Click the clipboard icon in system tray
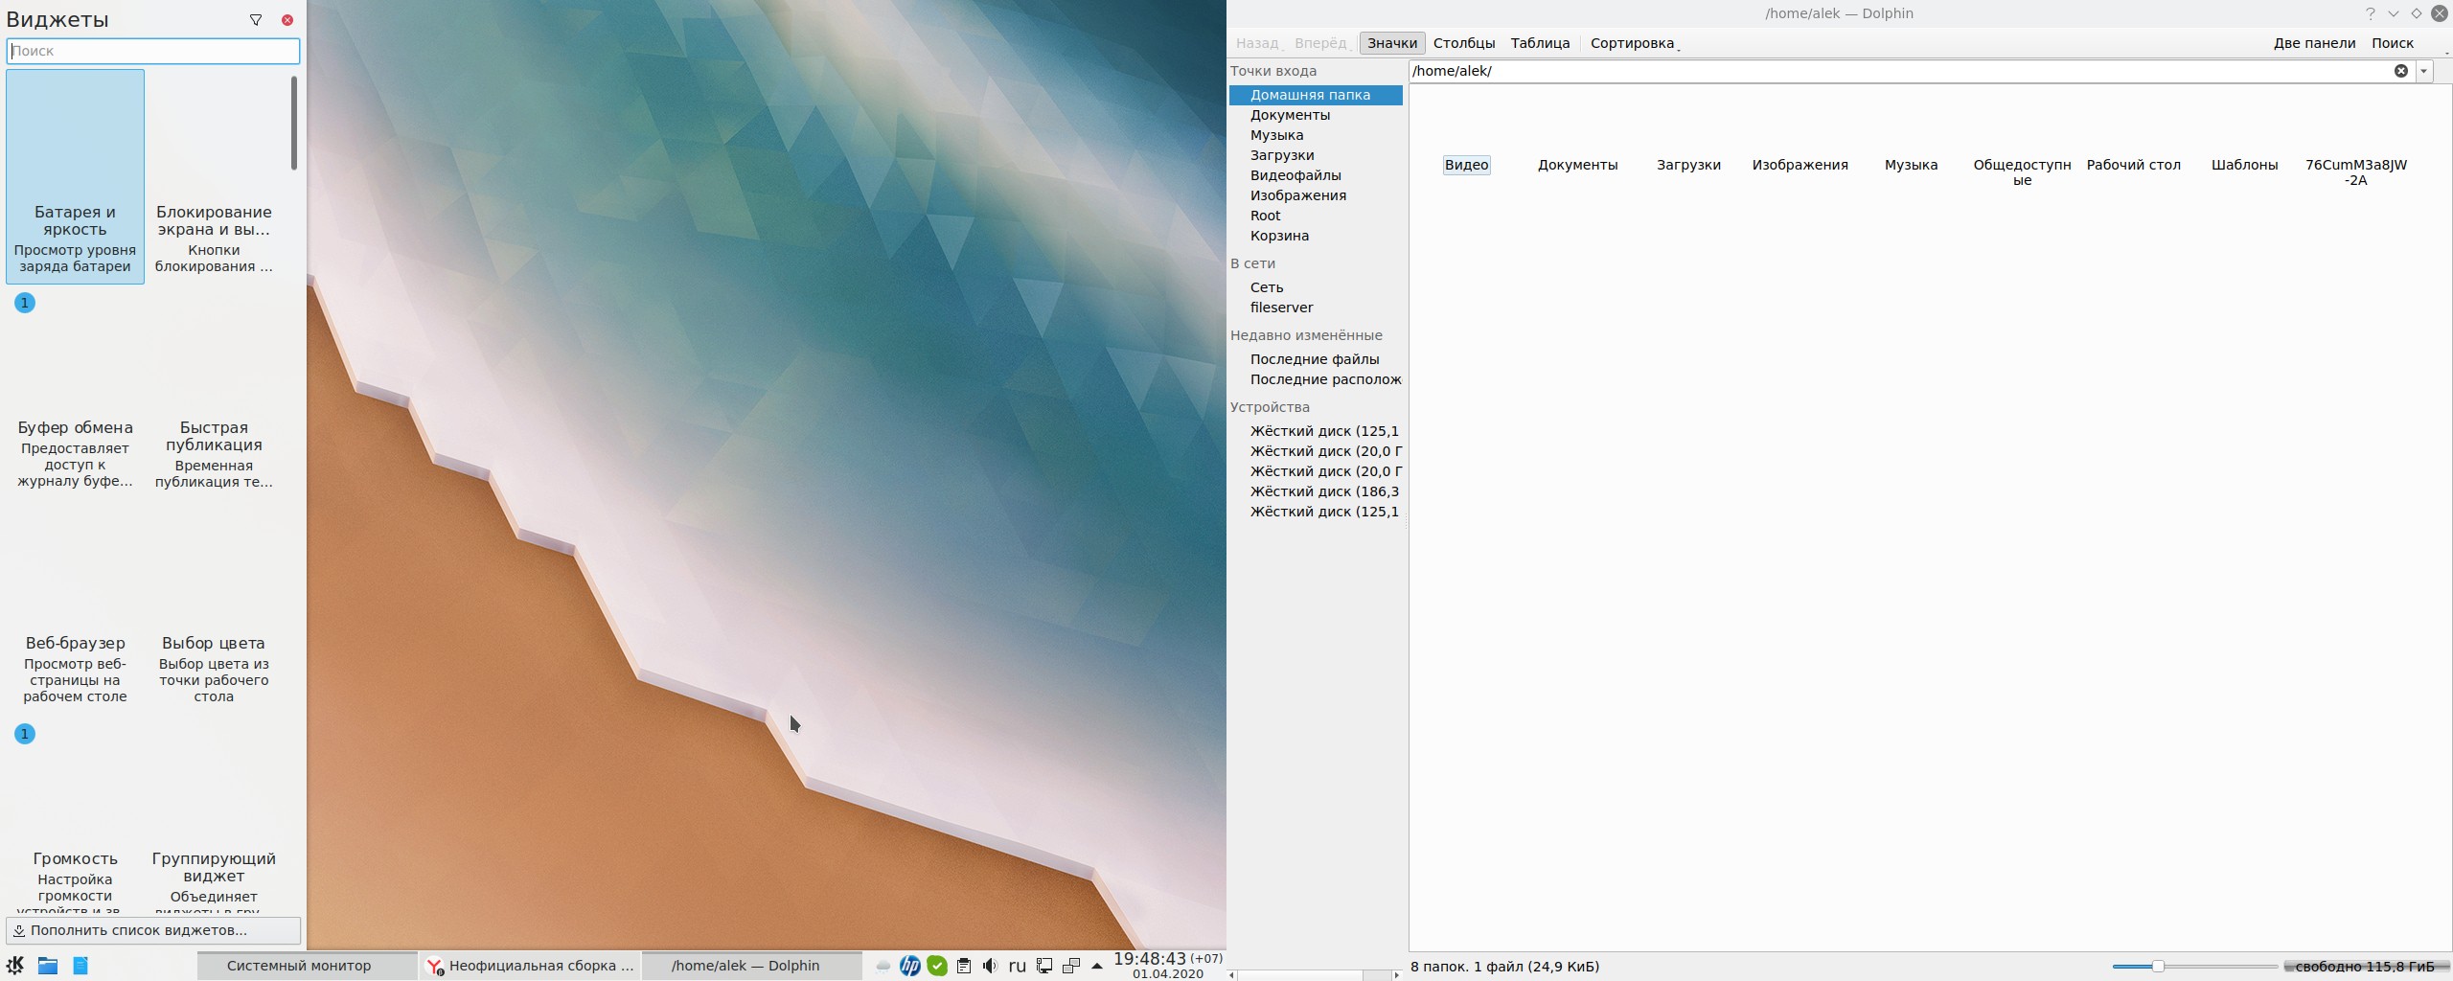Screen dimensions: 2453x981 pos(964,966)
